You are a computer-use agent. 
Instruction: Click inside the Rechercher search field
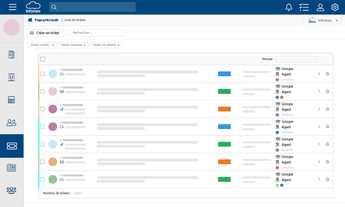pyautogui.click(x=97, y=33)
